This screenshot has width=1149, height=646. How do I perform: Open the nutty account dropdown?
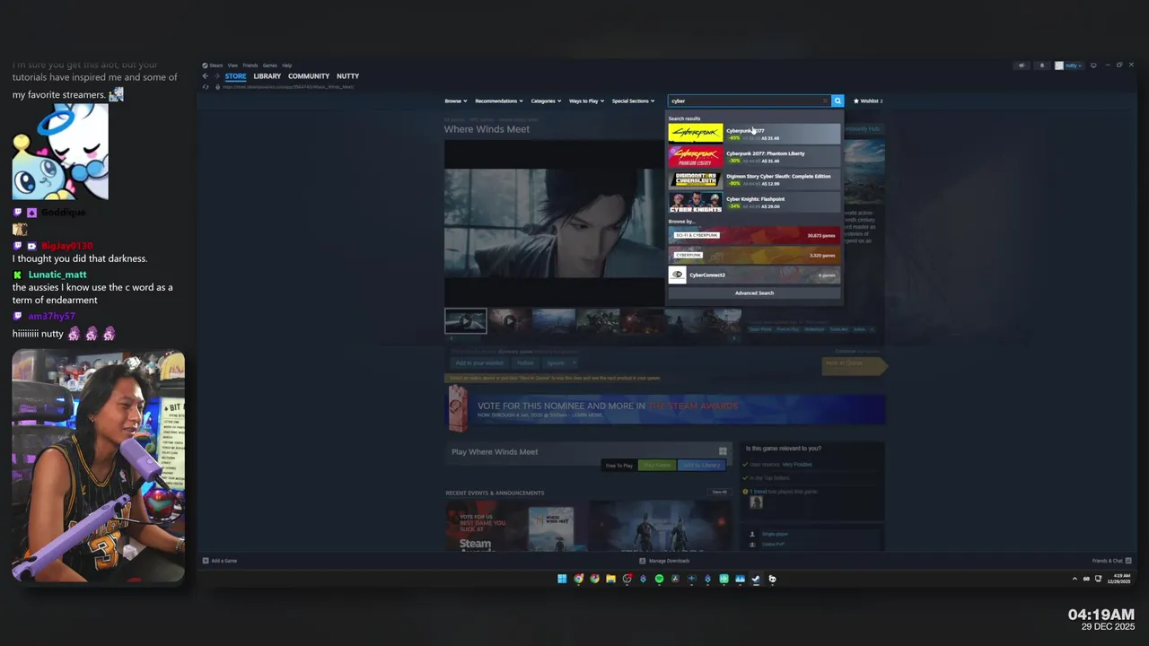1069,65
